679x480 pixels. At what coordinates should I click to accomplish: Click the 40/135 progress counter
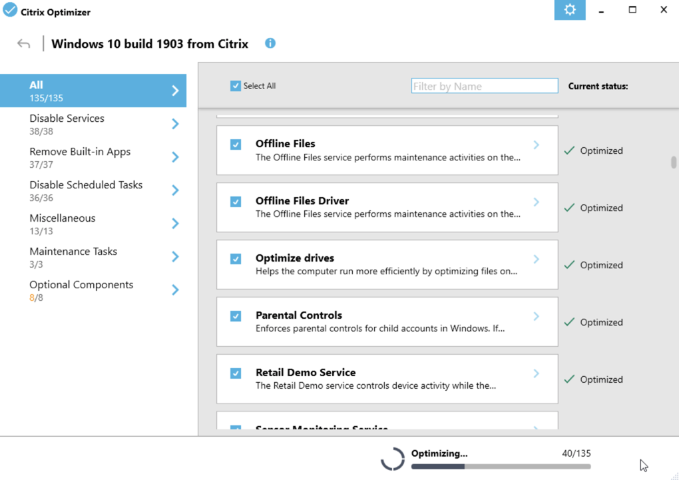[576, 453]
